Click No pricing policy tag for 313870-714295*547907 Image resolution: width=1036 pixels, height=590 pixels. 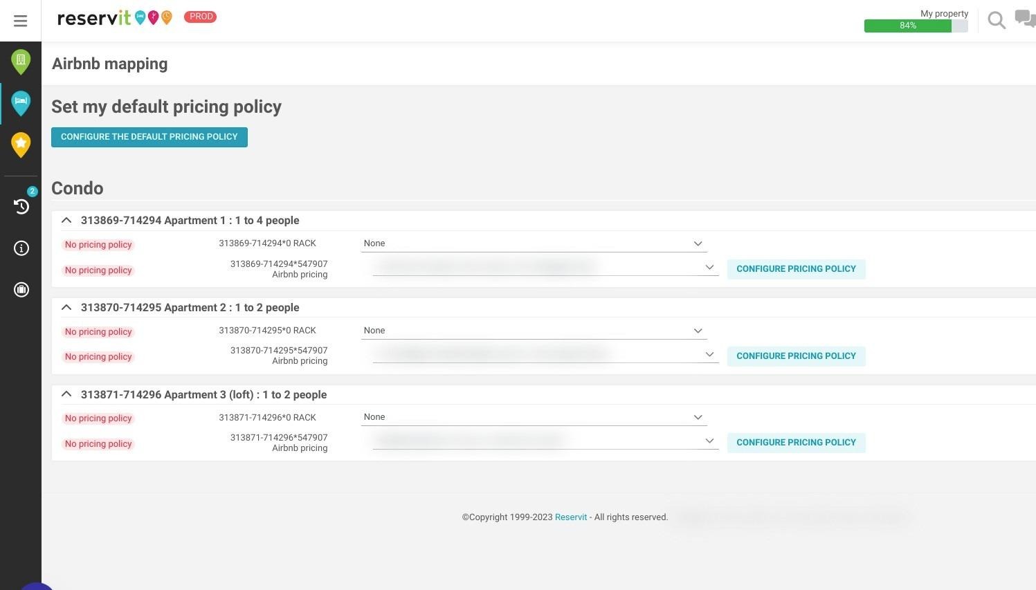pyautogui.click(x=98, y=357)
